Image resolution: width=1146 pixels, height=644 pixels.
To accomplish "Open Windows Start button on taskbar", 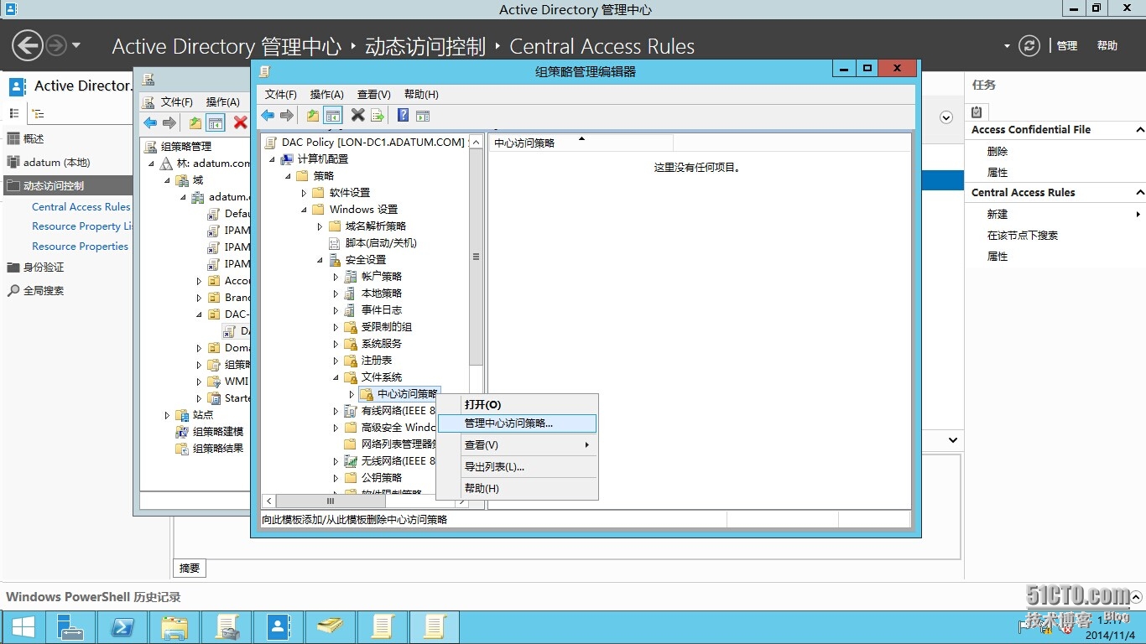I will click(23, 627).
